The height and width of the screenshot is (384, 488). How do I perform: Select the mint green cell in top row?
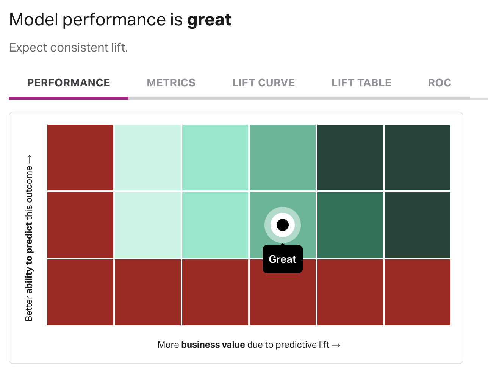215,157
